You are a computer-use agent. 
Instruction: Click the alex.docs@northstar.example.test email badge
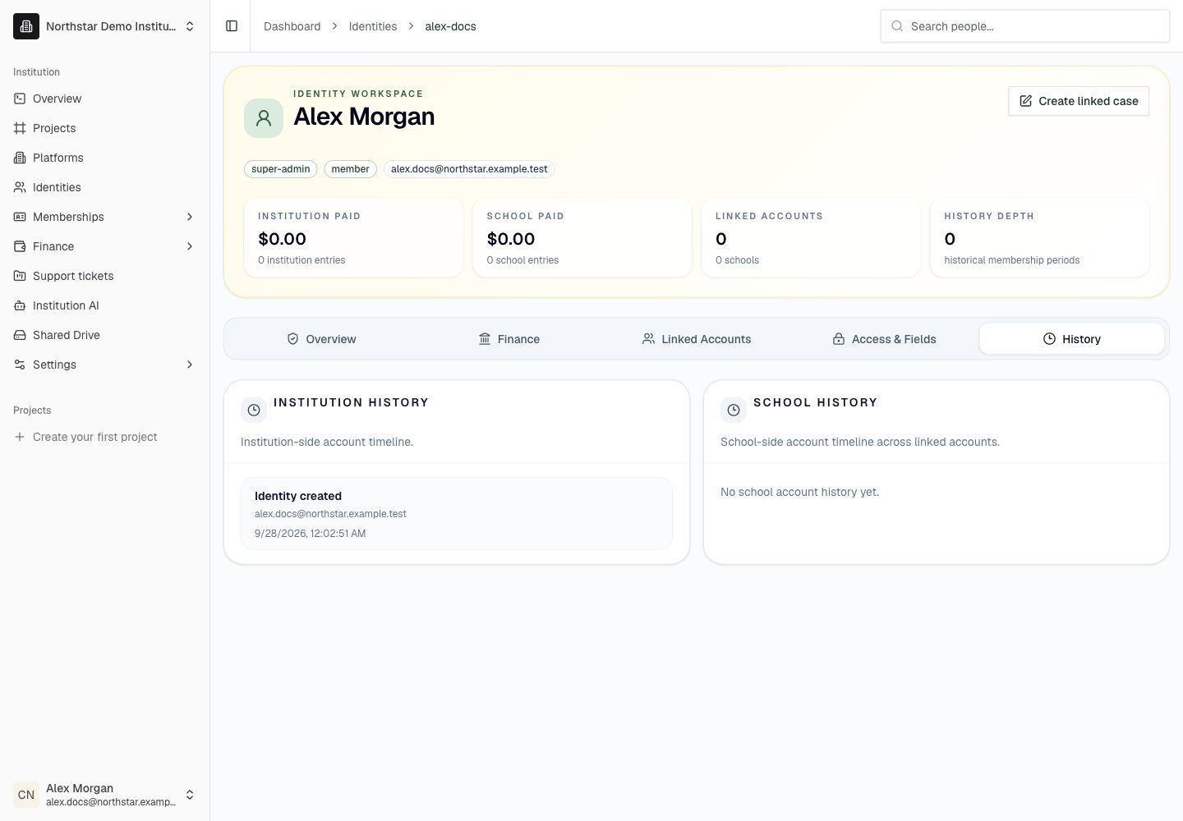[x=469, y=169]
